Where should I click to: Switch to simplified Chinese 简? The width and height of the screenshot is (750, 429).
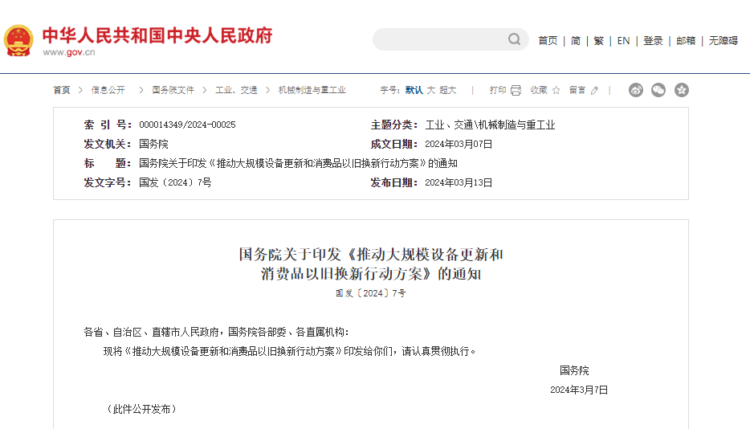pos(576,41)
